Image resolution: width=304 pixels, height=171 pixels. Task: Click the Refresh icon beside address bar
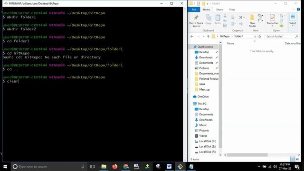[260, 37]
